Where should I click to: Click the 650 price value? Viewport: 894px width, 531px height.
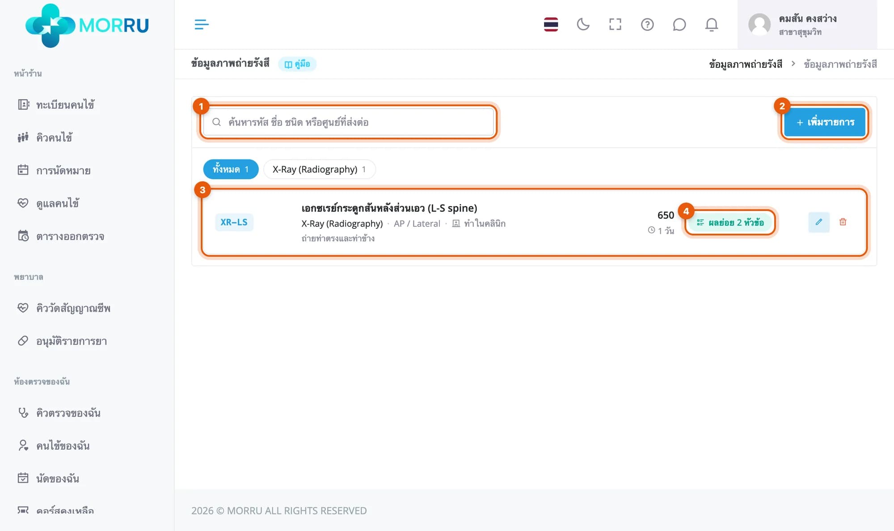point(666,215)
